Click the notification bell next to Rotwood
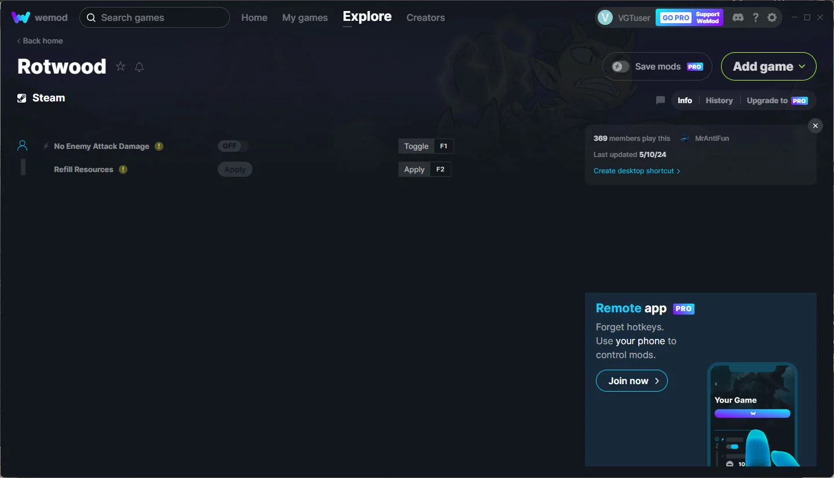This screenshot has height=478, width=834. tap(139, 67)
